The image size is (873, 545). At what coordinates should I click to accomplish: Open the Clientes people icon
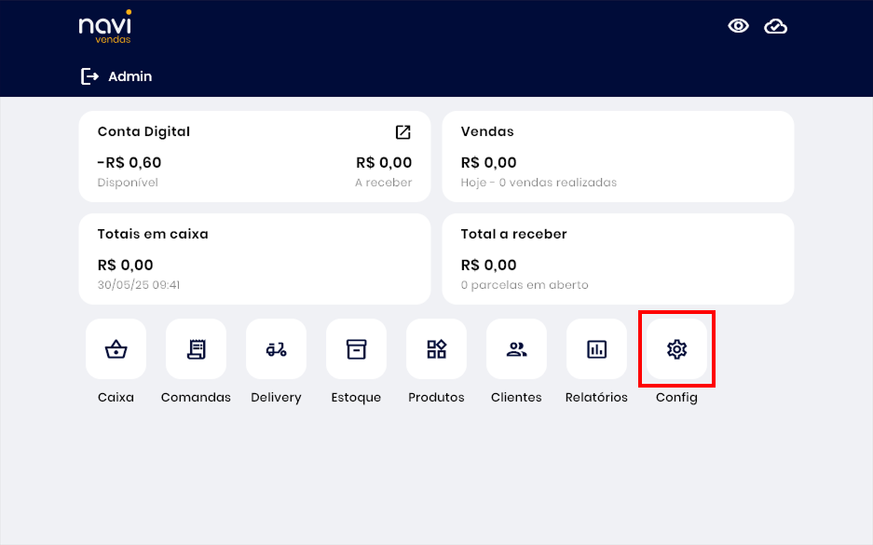click(516, 349)
